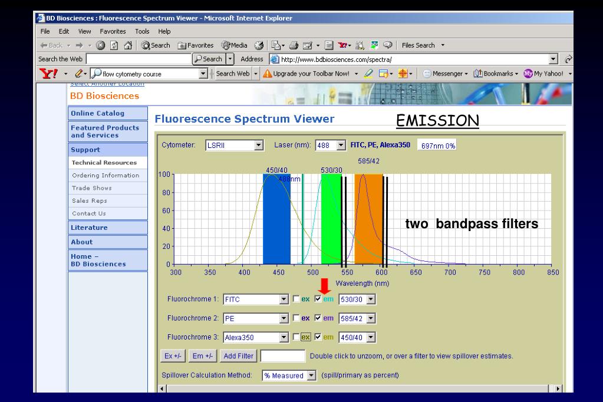Click the orange crosshair target icon
This screenshot has height=402, width=603.
(x=403, y=74)
